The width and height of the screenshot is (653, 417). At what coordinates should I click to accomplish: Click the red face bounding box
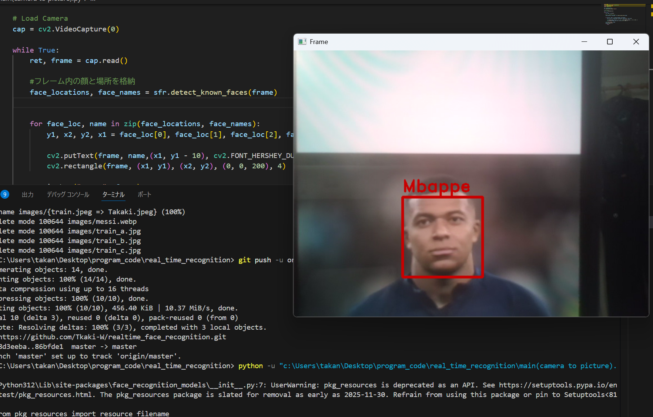tap(443, 276)
